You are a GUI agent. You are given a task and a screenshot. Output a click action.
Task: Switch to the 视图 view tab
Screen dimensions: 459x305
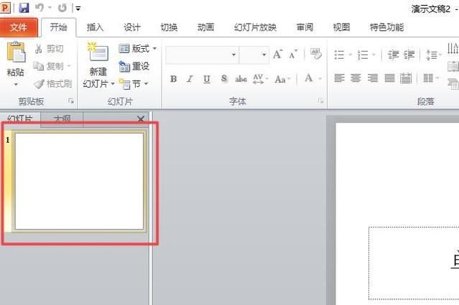point(341,27)
